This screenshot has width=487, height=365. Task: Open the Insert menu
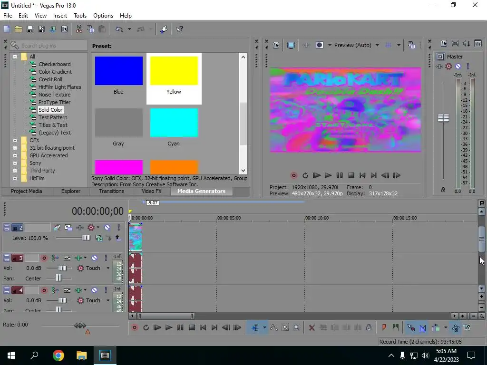click(x=60, y=16)
